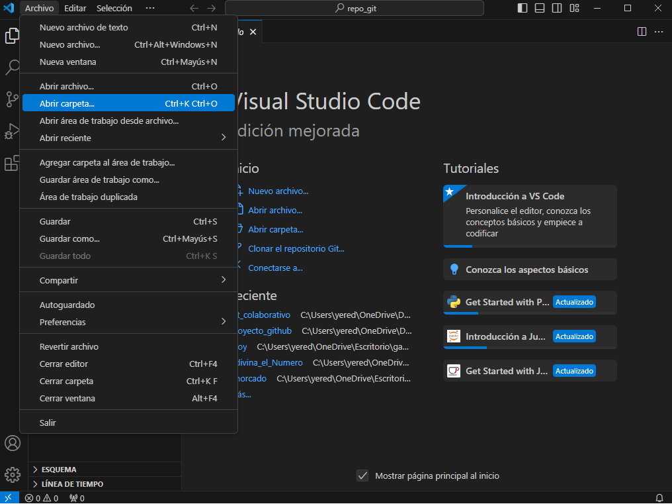This screenshot has height=504, width=672.
Task: Open the Search view icon
Action: click(x=12, y=68)
